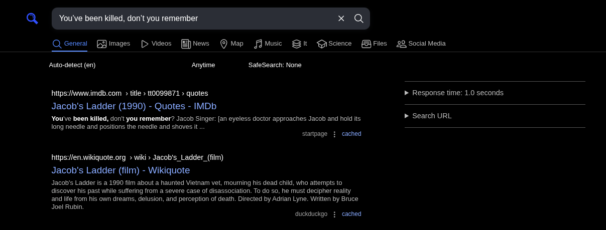606x230 pixels.
Task: Change the SafeSearch filter dropdown
Action: [x=275, y=65]
